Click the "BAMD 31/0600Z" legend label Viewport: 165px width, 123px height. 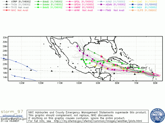[53, 2]
